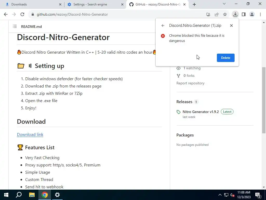Screen dimensions: 266x200
Task: Click Report repository link
Action: coord(190,83)
